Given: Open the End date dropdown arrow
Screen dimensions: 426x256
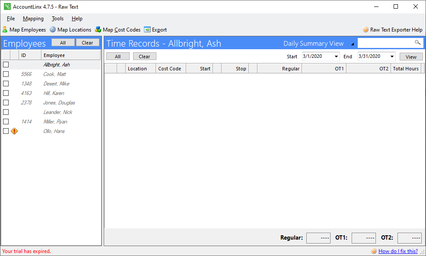Looking at the screenshot, I should [392, 57].
